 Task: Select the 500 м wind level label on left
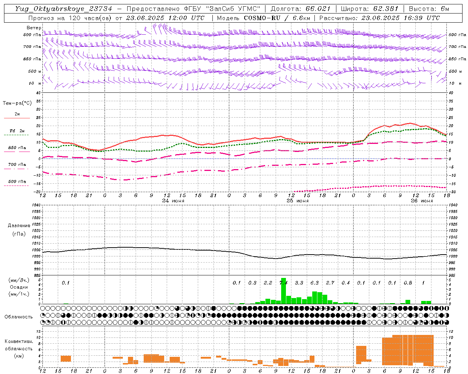tap(35, 71)
